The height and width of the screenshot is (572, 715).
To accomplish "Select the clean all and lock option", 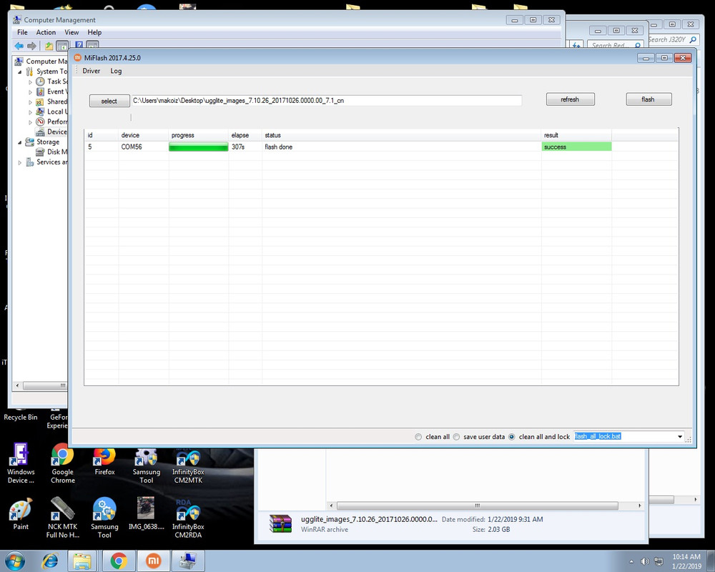I will pos(512,437).
